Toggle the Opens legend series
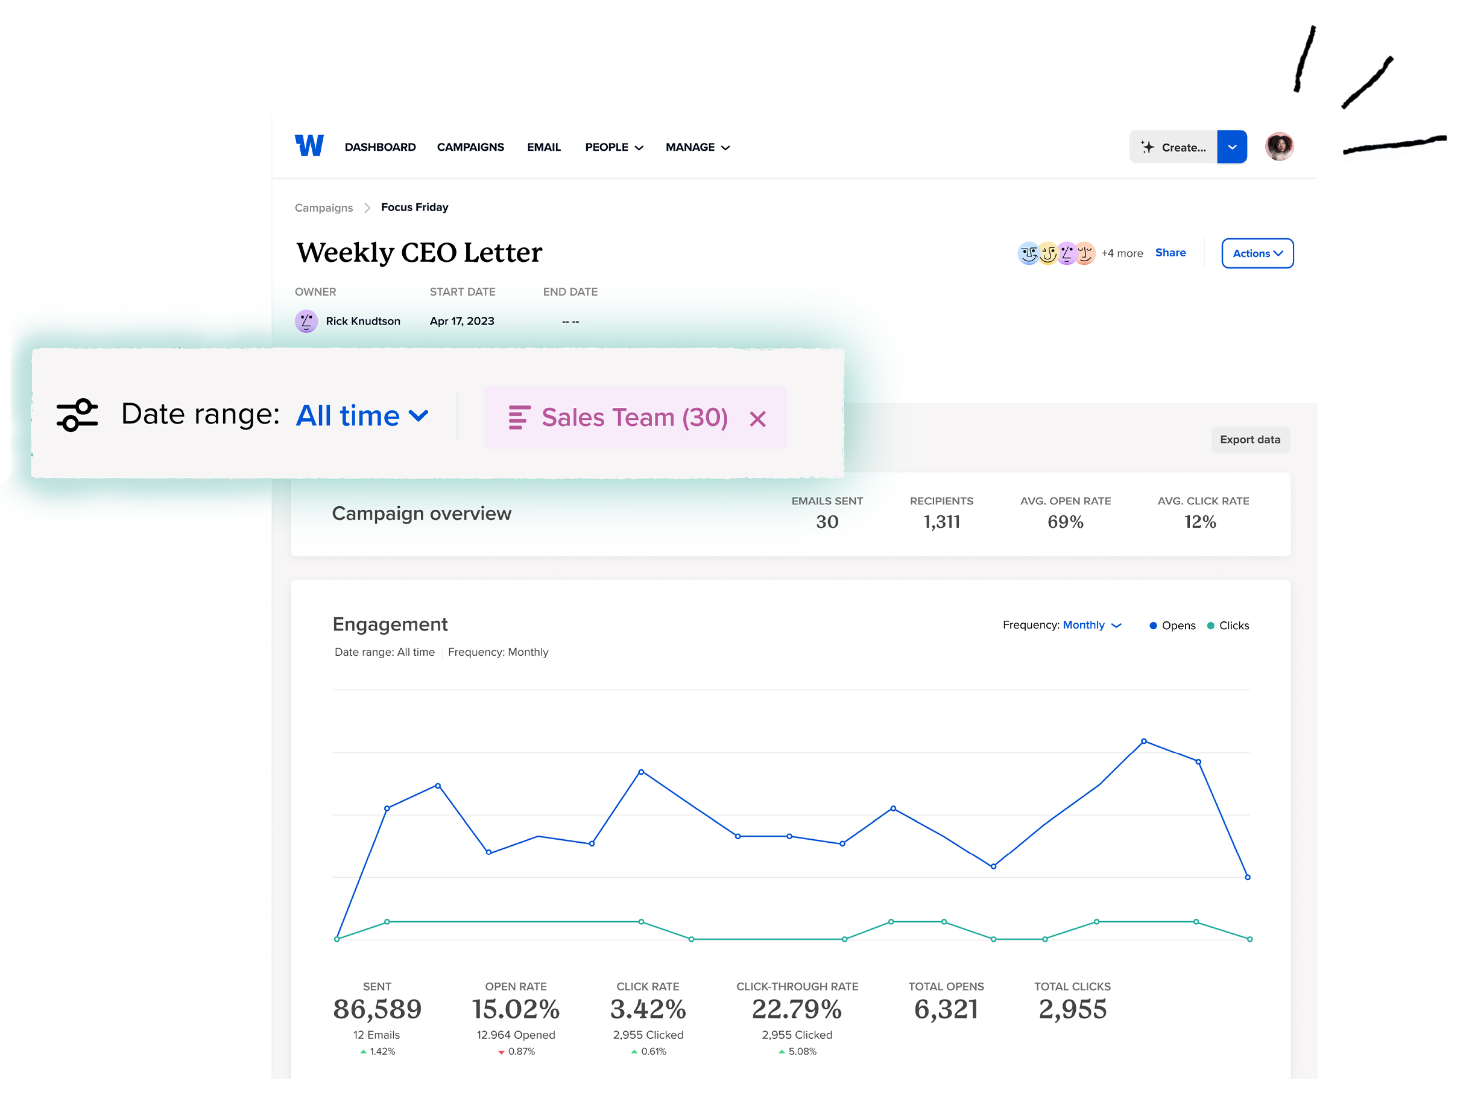The image size is (1466, 1098). 1172,625
